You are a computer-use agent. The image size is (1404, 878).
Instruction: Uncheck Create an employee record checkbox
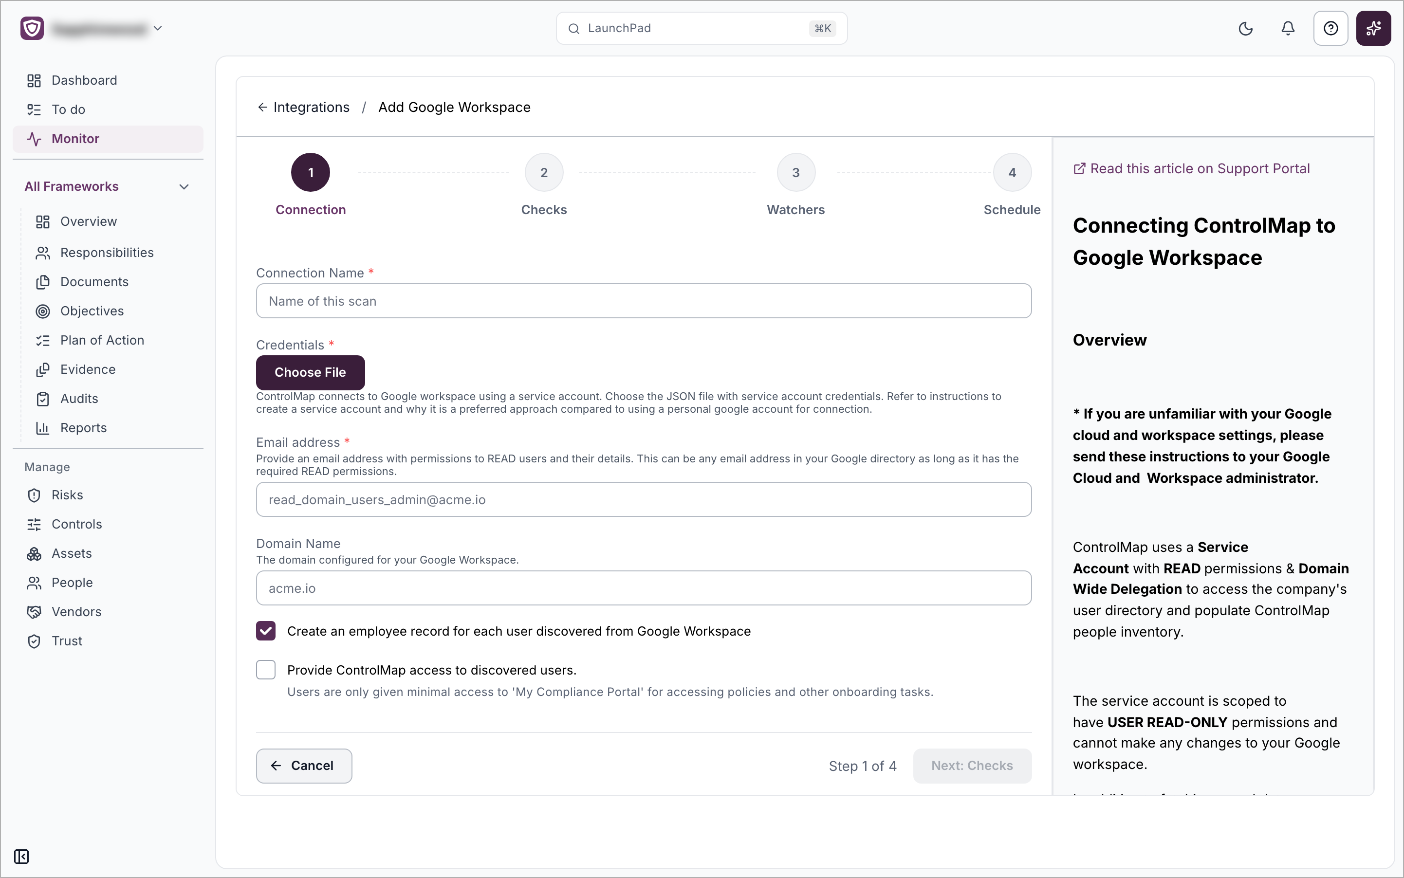(x=266, y=631)
